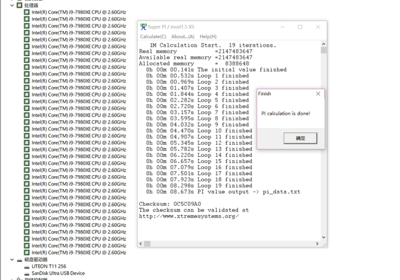The height and width of the screenshot is (280, 400).
Task: Click the 'Super PI / mod1.5 XS' window title
Action: pos(171,27)
